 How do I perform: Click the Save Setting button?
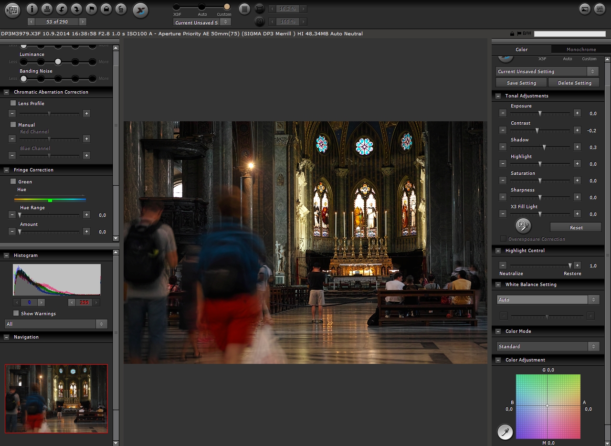pyautogui.click(x=521, y=83)
